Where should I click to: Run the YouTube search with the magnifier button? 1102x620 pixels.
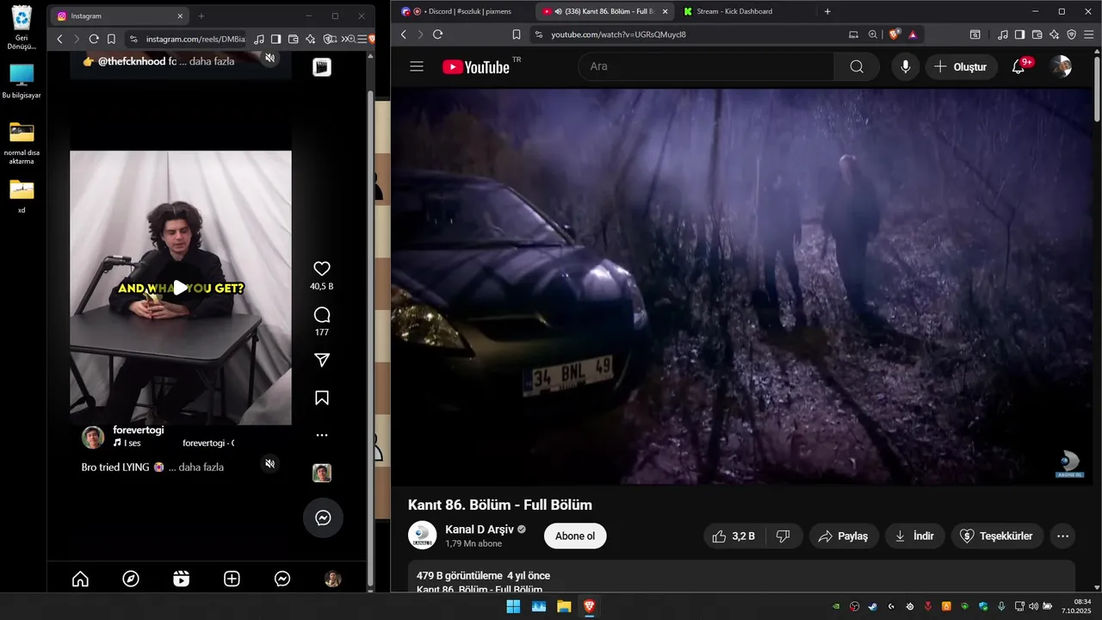pyautogui.click(x=857, y=66)
